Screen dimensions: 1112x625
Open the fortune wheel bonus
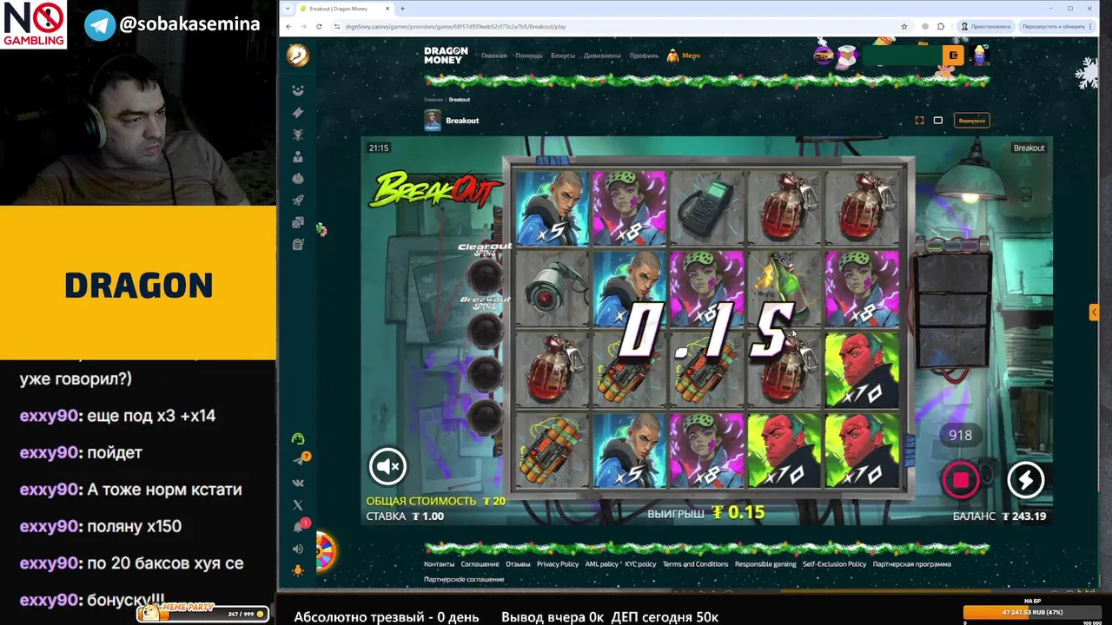coord(326,550)
